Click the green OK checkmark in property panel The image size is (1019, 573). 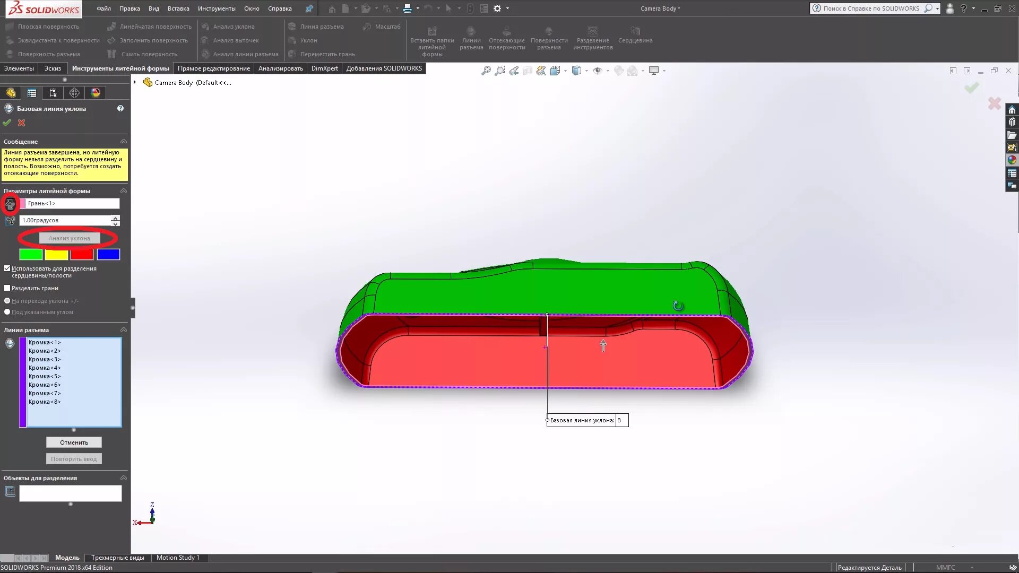click(7, 123)
